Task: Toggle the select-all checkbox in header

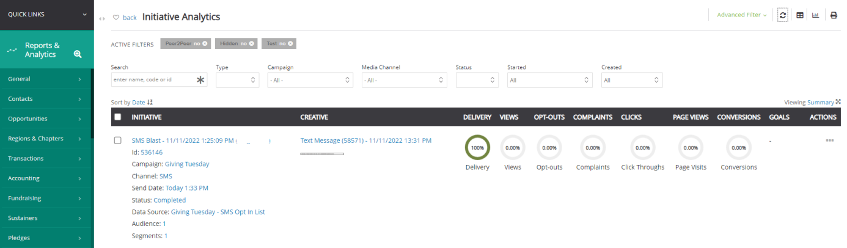Action: pyautogui.click(x=118, y=117)
